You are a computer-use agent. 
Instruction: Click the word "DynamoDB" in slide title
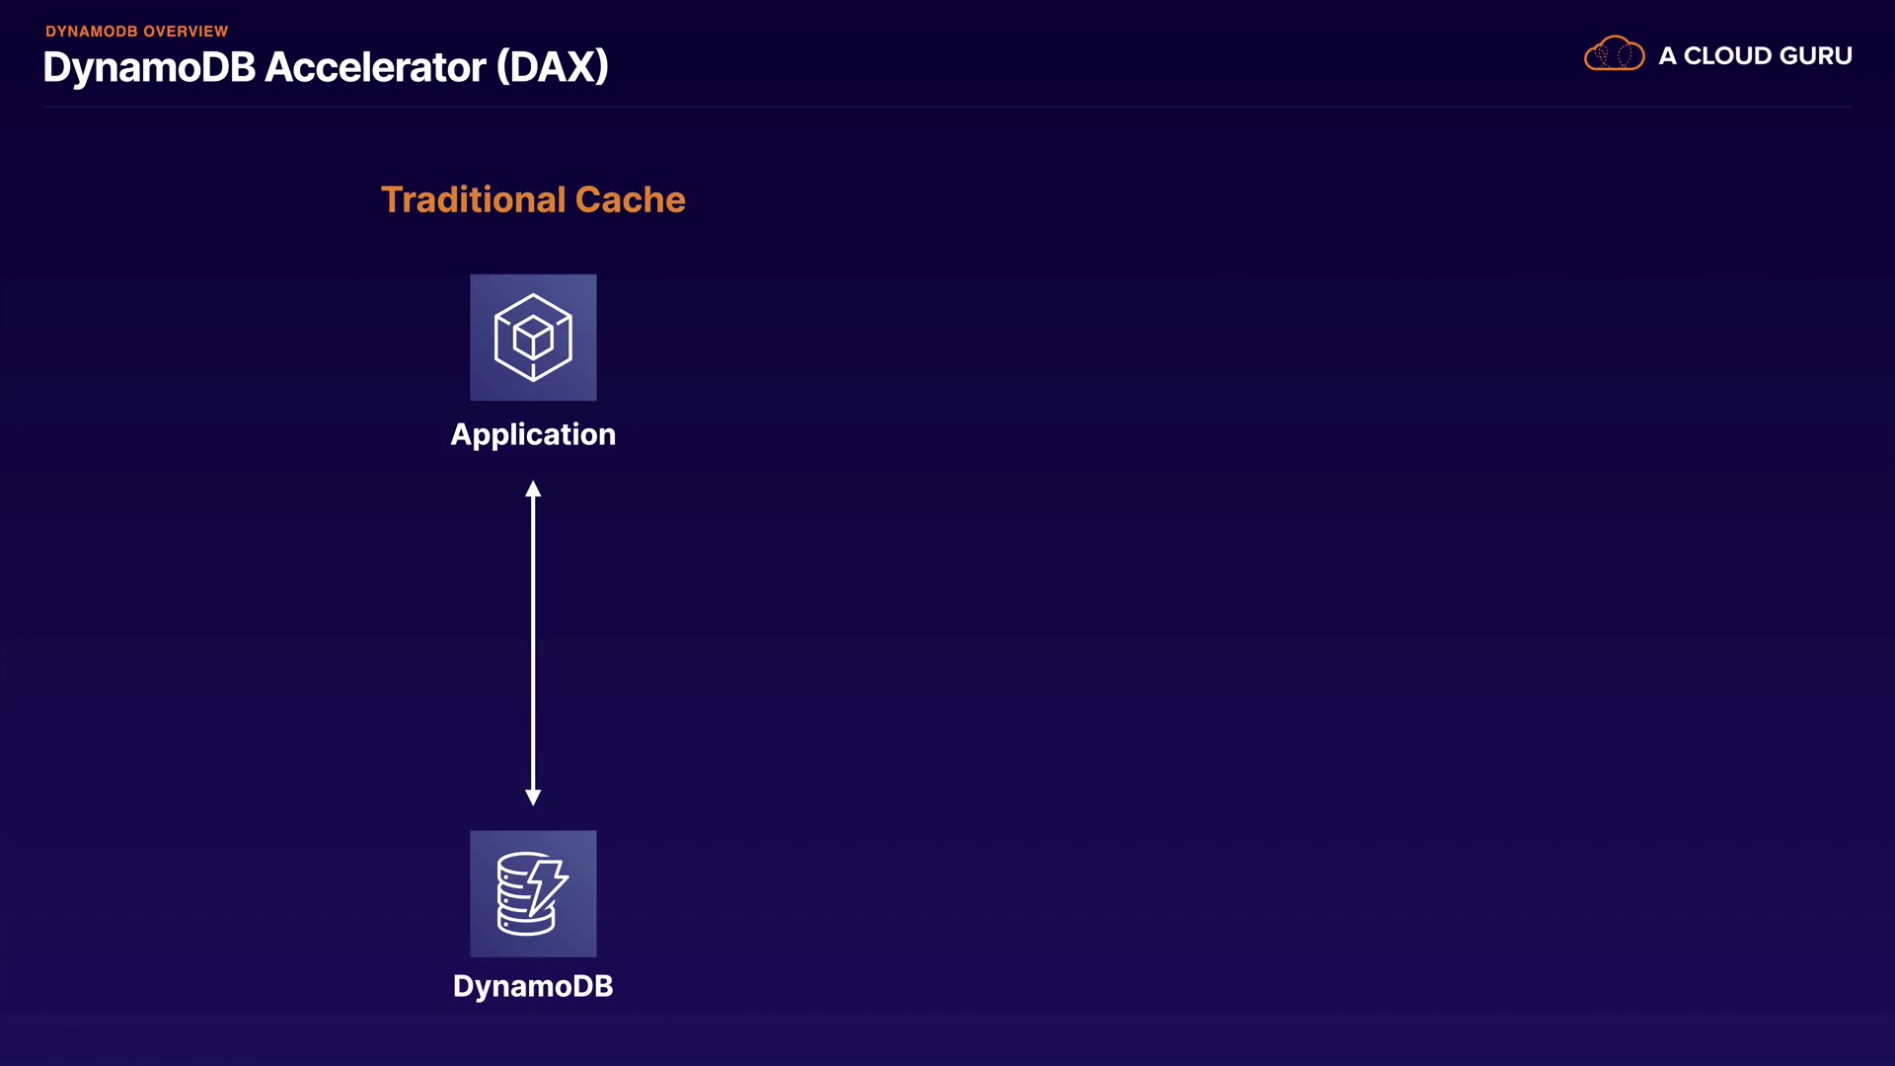click(x=149, y=67)
